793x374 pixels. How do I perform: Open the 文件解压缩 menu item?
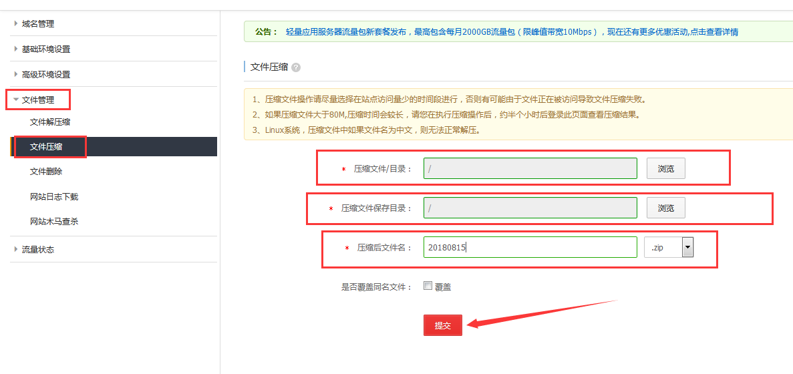click(49, 122)
